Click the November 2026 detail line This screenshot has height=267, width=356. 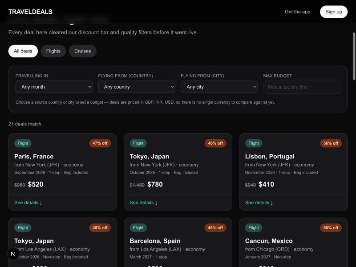click(281, 173)
